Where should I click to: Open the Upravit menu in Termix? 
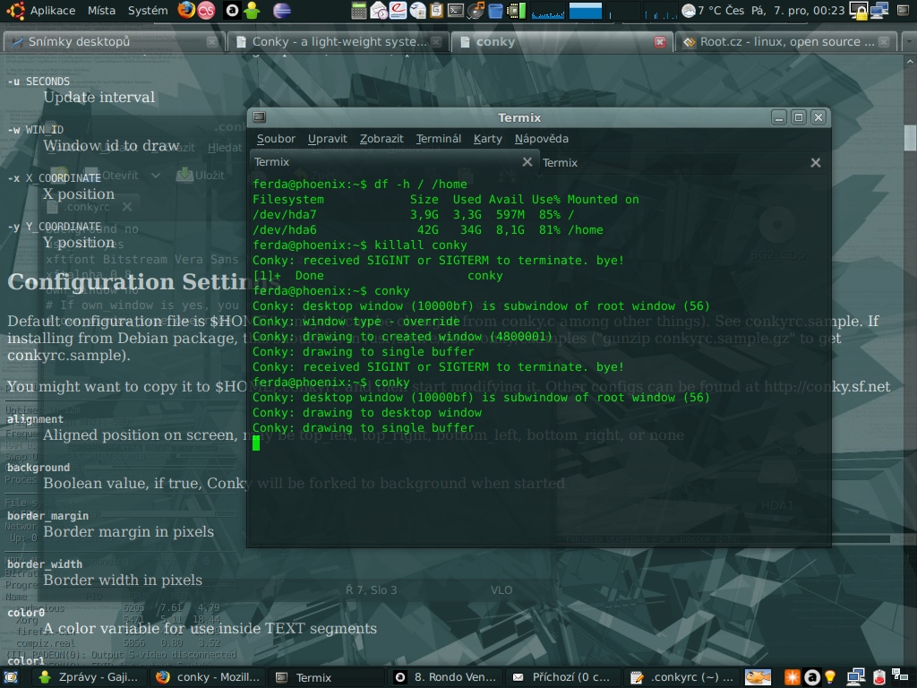(x=328, y=139)
